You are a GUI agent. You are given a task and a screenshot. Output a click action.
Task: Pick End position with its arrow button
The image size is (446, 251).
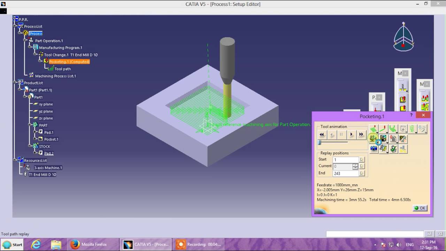coord(362,173)
